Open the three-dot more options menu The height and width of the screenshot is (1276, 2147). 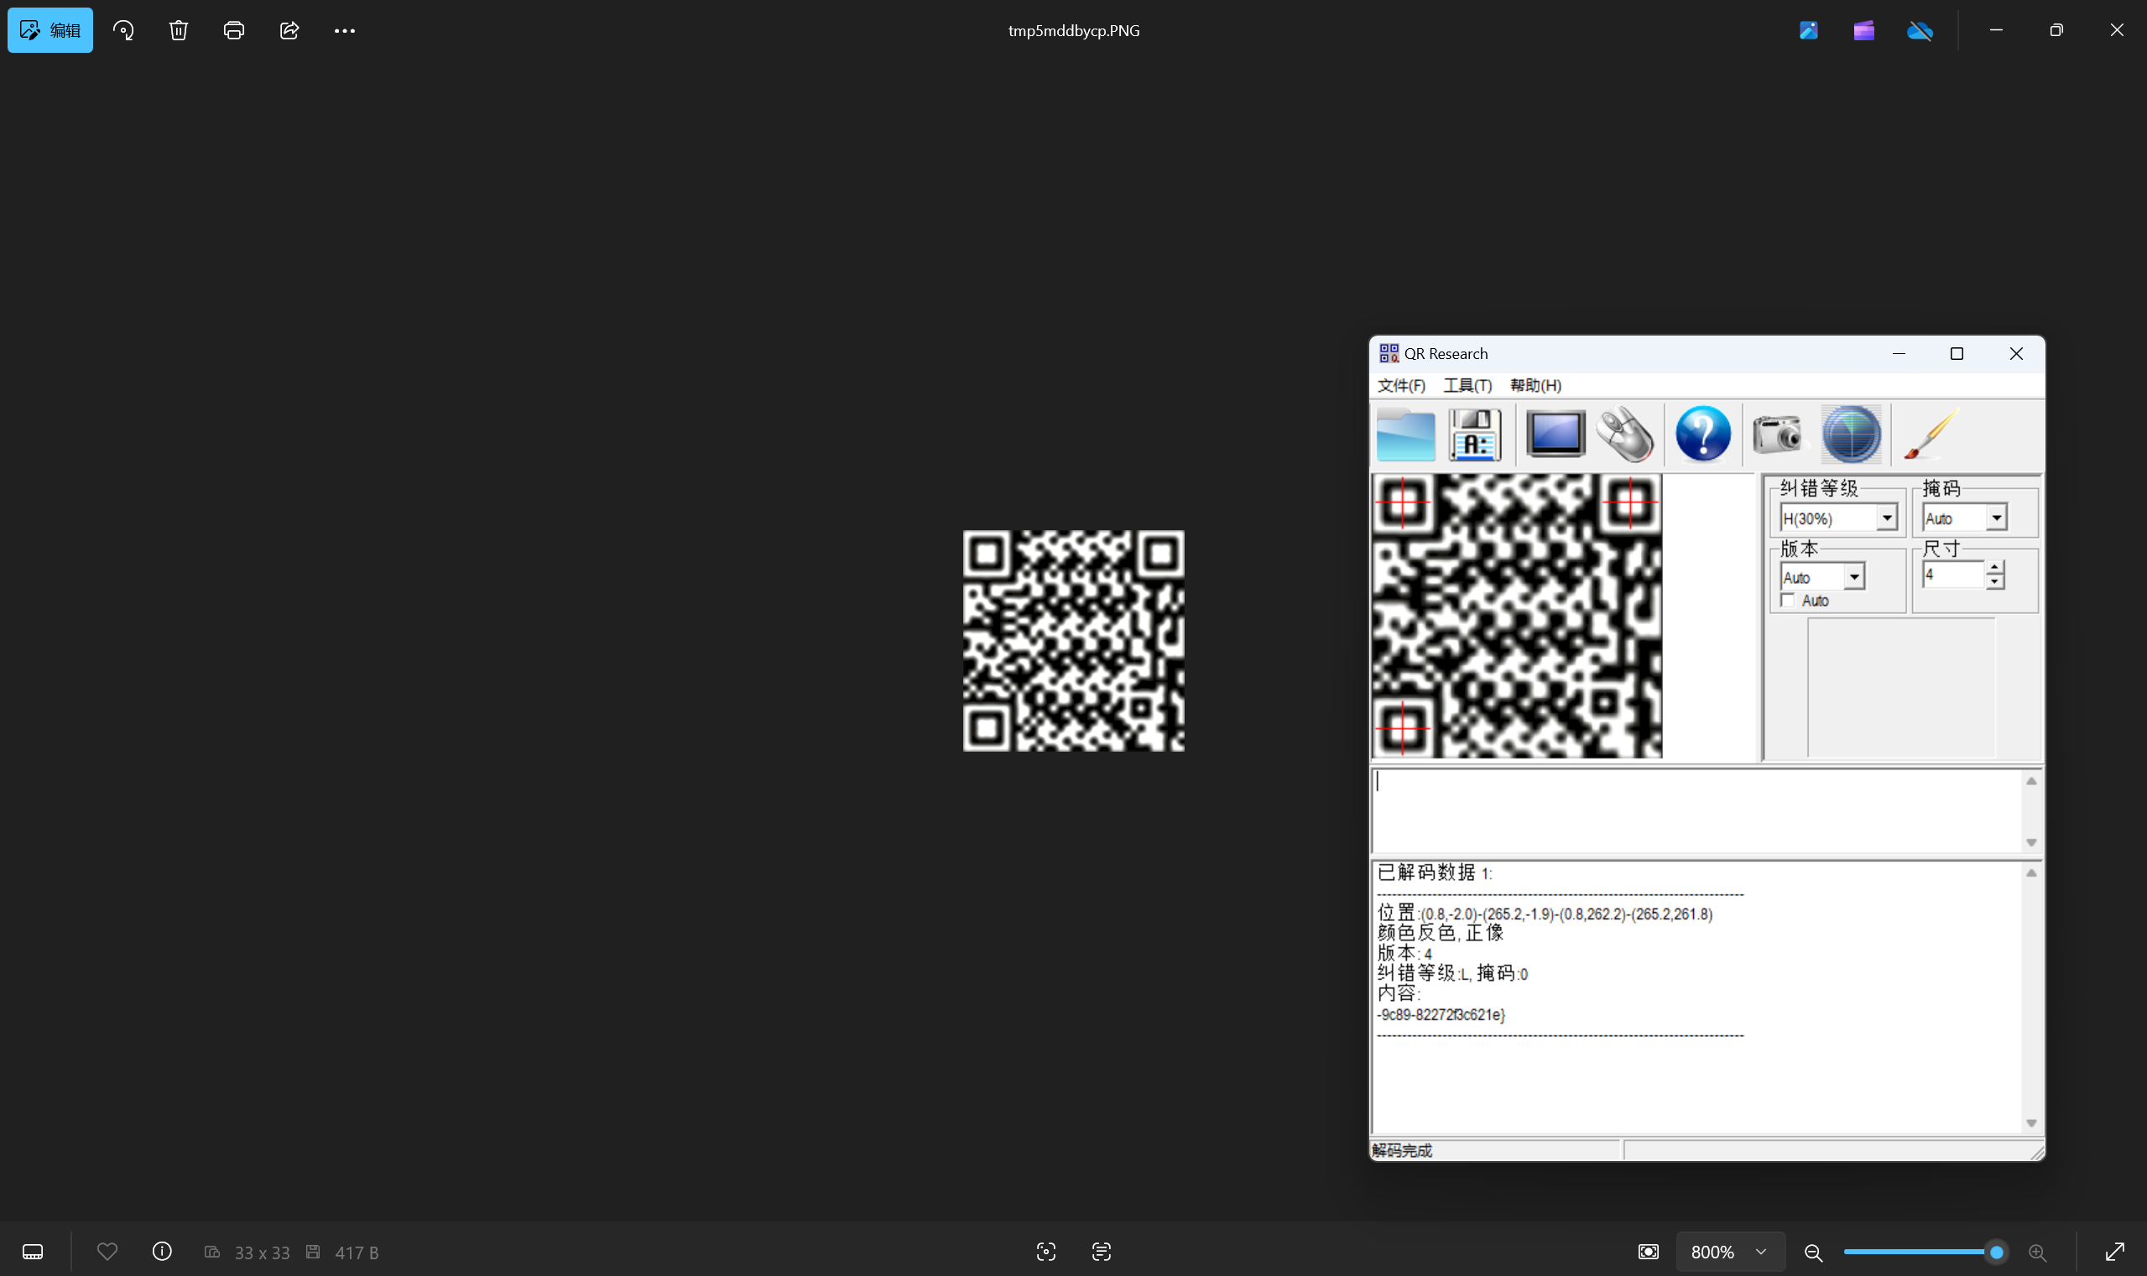[345, 30]
